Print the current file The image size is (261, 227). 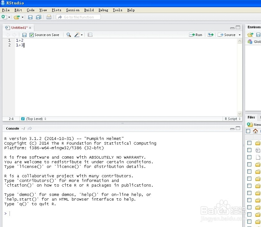point(49,17)
